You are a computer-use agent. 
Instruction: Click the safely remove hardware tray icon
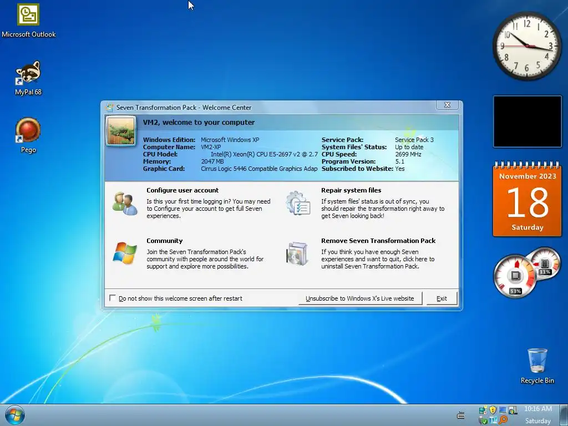click(x=483, y=420)
